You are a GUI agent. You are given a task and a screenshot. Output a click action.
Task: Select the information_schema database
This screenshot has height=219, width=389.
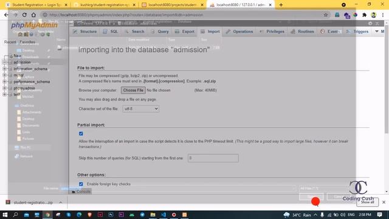pos(30,69)
